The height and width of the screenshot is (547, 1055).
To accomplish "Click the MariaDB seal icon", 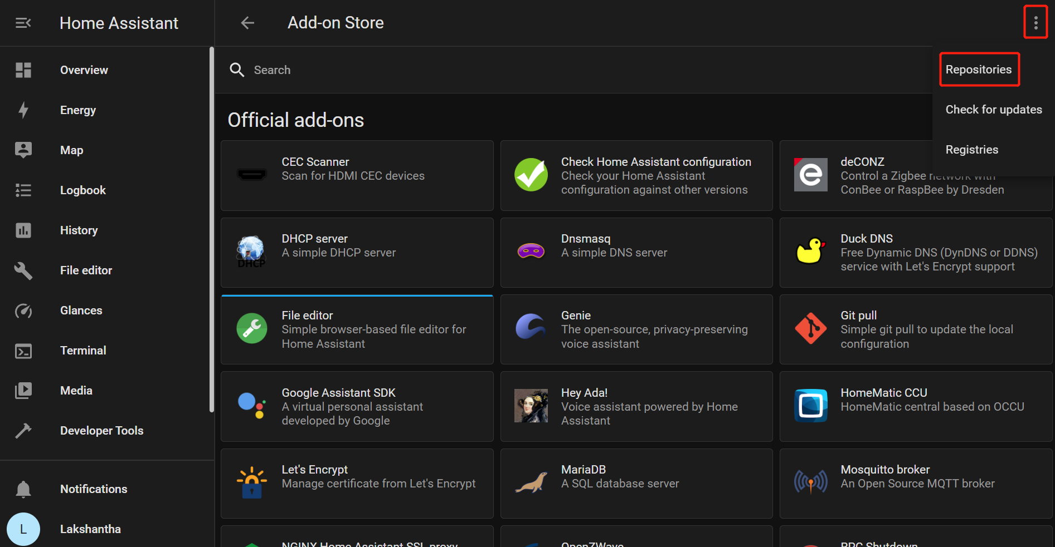I will 531,482.
